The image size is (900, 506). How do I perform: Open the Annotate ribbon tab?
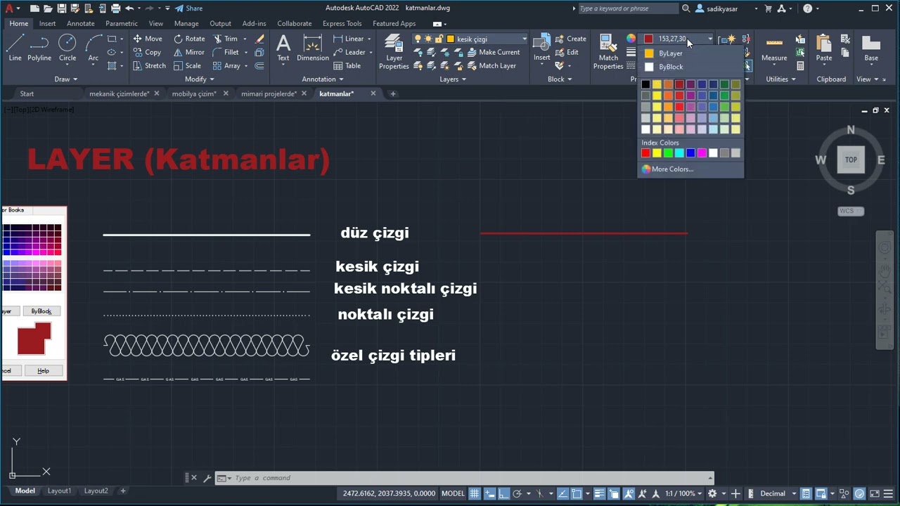pos(80,23)
